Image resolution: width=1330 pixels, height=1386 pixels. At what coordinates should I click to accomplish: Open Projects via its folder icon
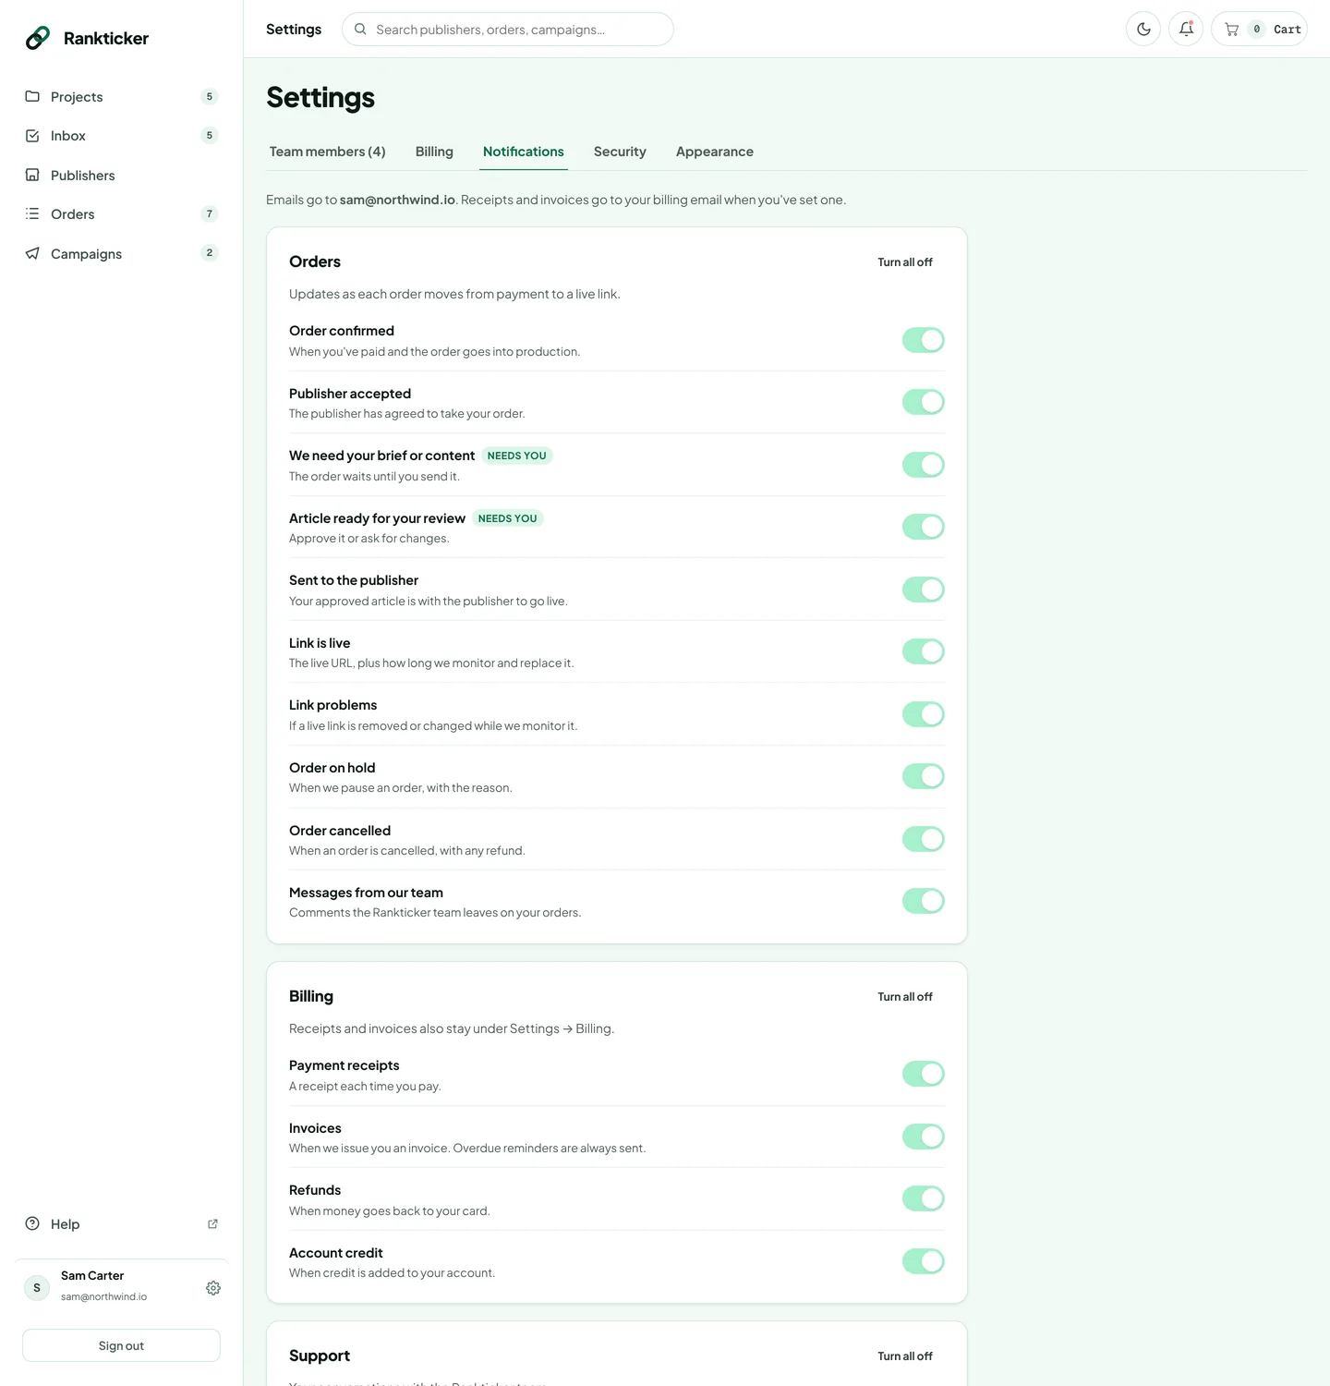tap(32, 96)
